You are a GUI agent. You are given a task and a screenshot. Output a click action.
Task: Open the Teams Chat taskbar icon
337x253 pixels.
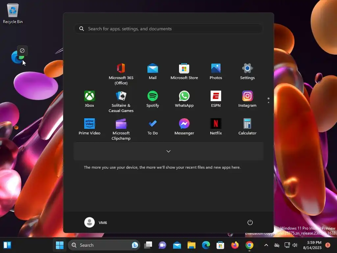tap(163, 245)
